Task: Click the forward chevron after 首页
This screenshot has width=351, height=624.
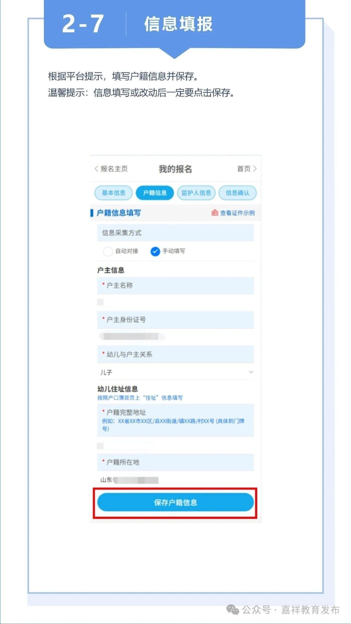Action: coord(255,169)
